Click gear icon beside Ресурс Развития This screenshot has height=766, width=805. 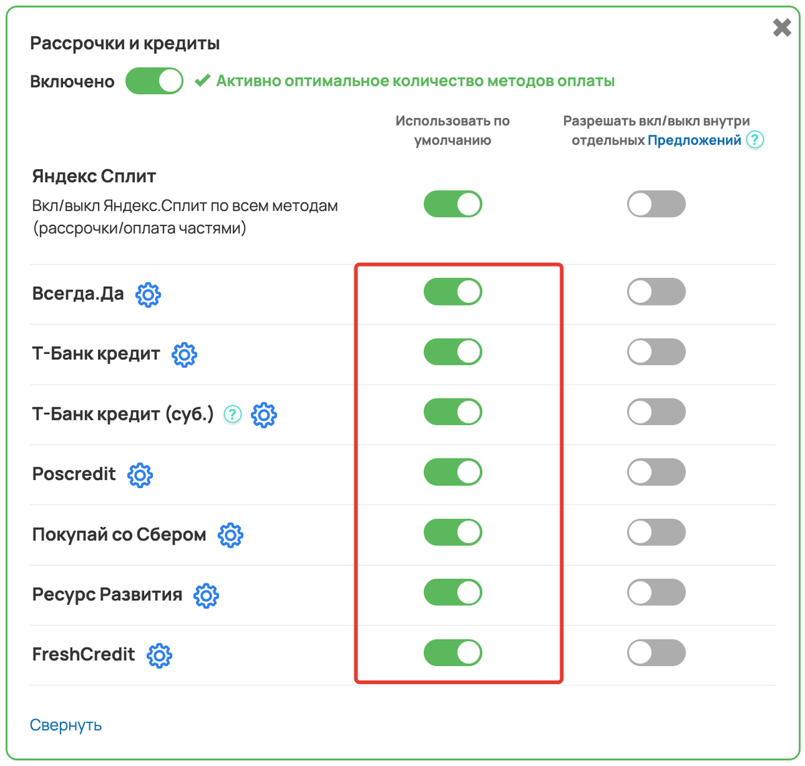coord(206,595)
